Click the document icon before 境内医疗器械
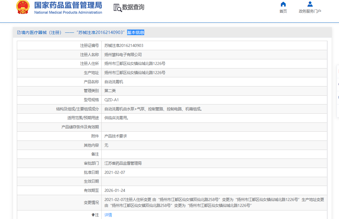 19,32
